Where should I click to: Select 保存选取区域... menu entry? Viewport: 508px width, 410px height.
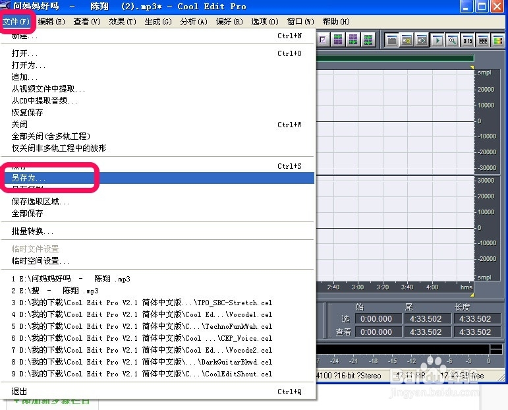pyautogui.click(x=157, y=202)
